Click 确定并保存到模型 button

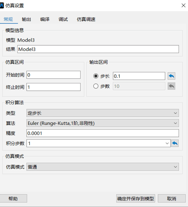coord(136,198)
